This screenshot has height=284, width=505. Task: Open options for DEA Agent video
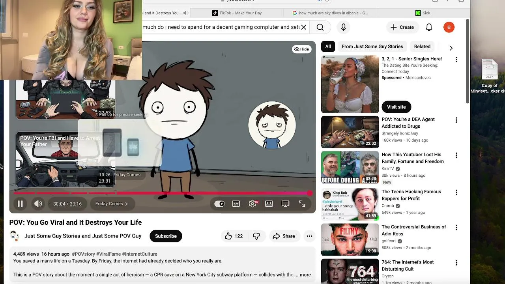[x=456, y=120]
